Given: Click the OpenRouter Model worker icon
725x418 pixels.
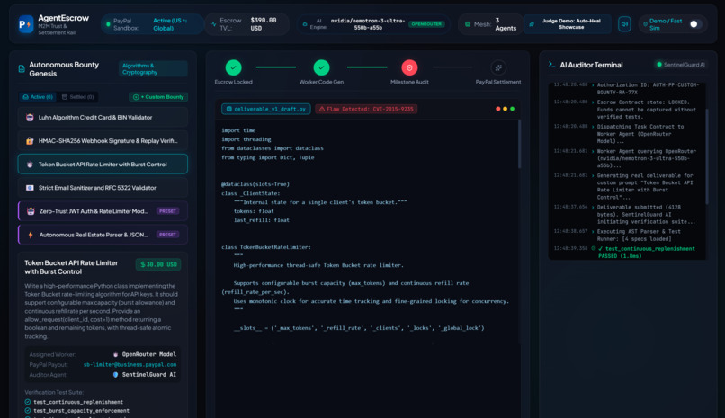Looking at the screenshot, I should tap(116, 354).
